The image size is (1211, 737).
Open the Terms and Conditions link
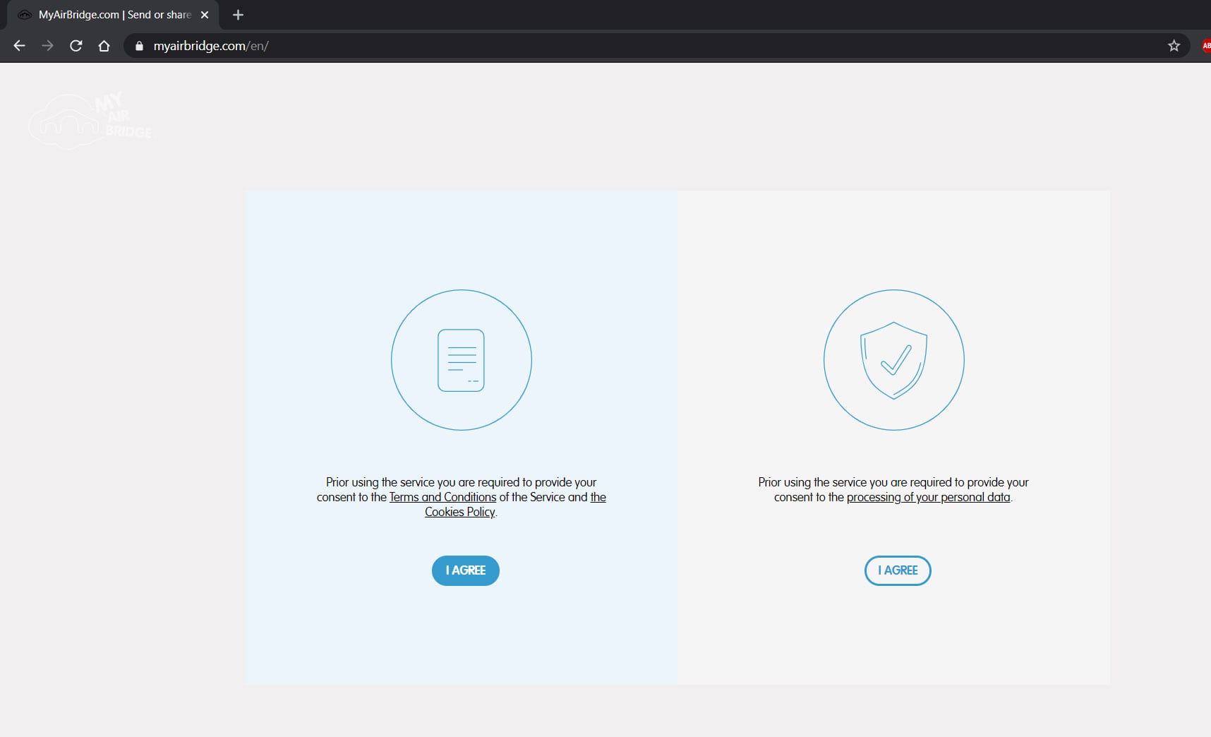442,497
